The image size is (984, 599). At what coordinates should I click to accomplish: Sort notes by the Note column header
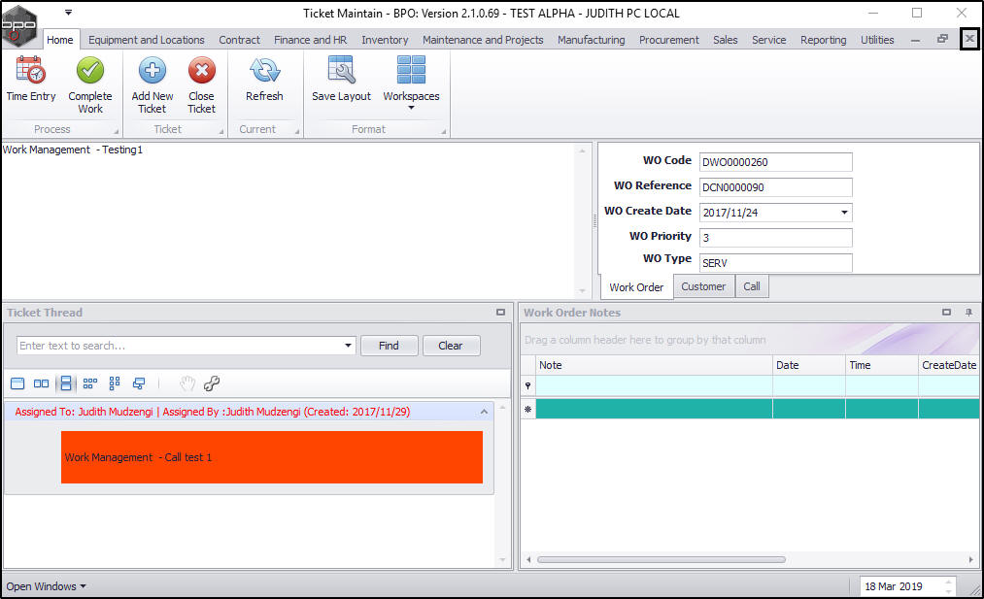tap(654, 365)
